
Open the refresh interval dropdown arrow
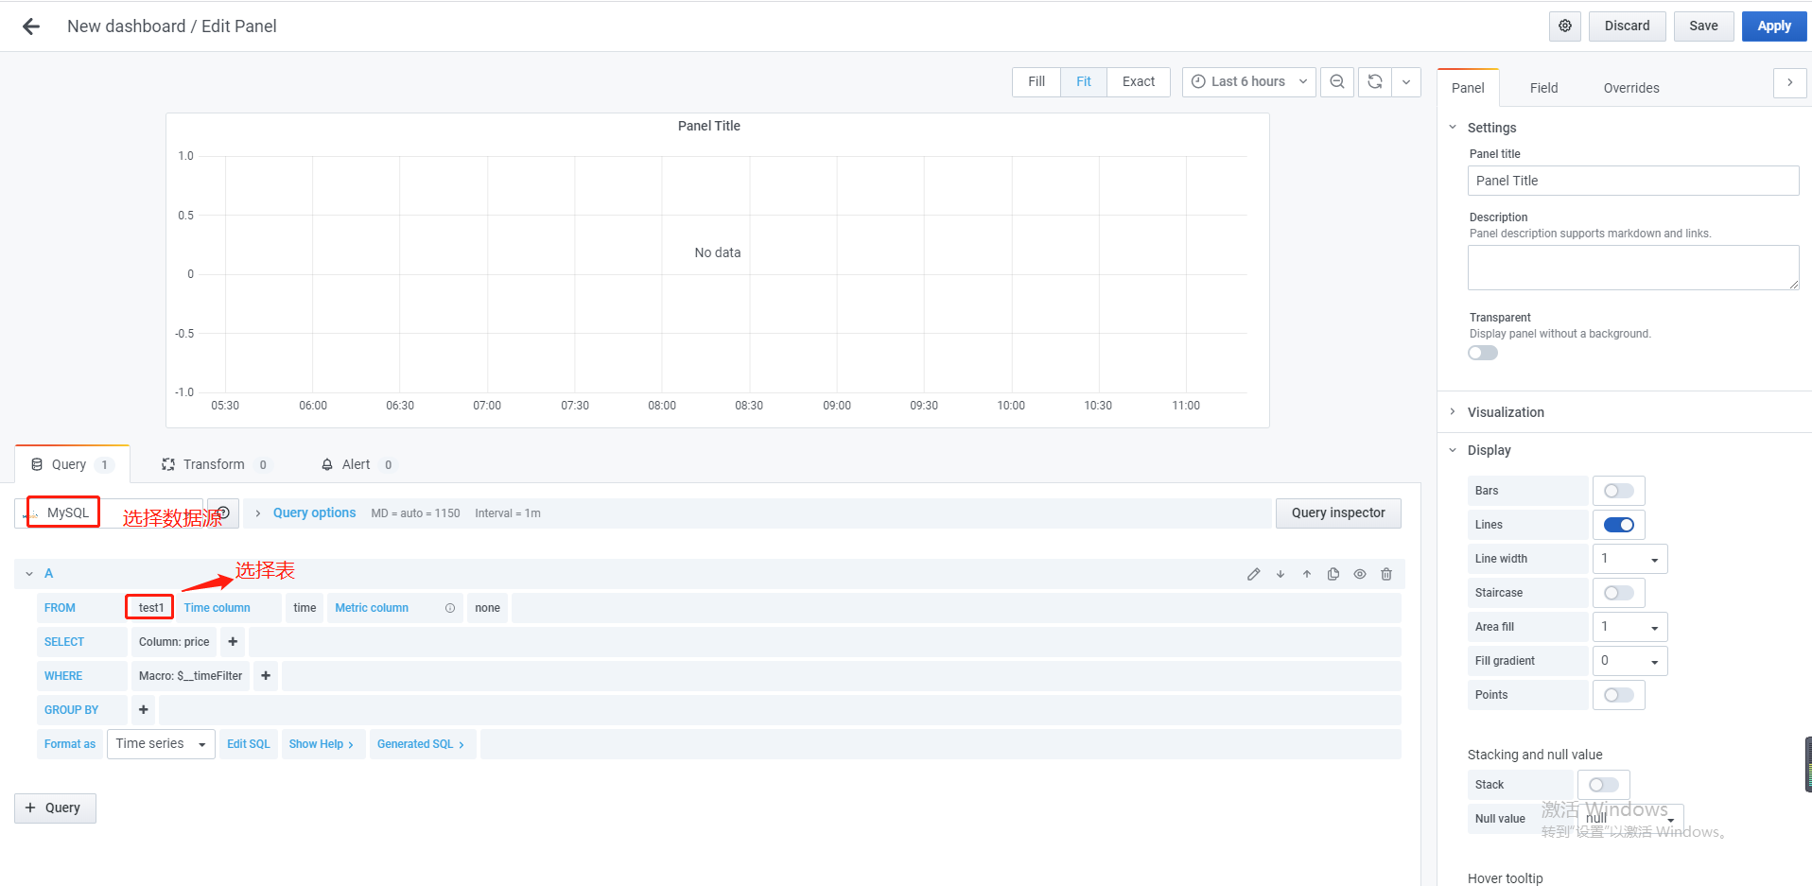1406,81
